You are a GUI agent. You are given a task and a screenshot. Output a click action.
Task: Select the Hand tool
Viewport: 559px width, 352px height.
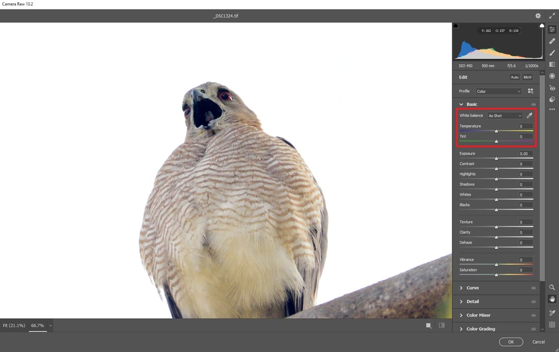(552, 299)
